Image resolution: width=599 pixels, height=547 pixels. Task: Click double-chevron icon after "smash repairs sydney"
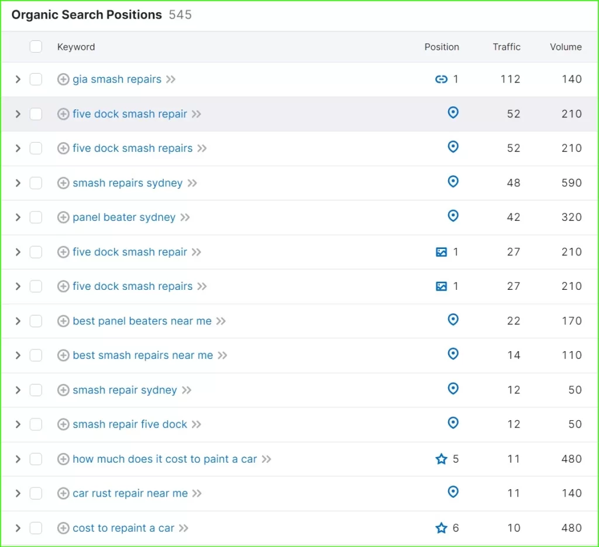point(192,184)
